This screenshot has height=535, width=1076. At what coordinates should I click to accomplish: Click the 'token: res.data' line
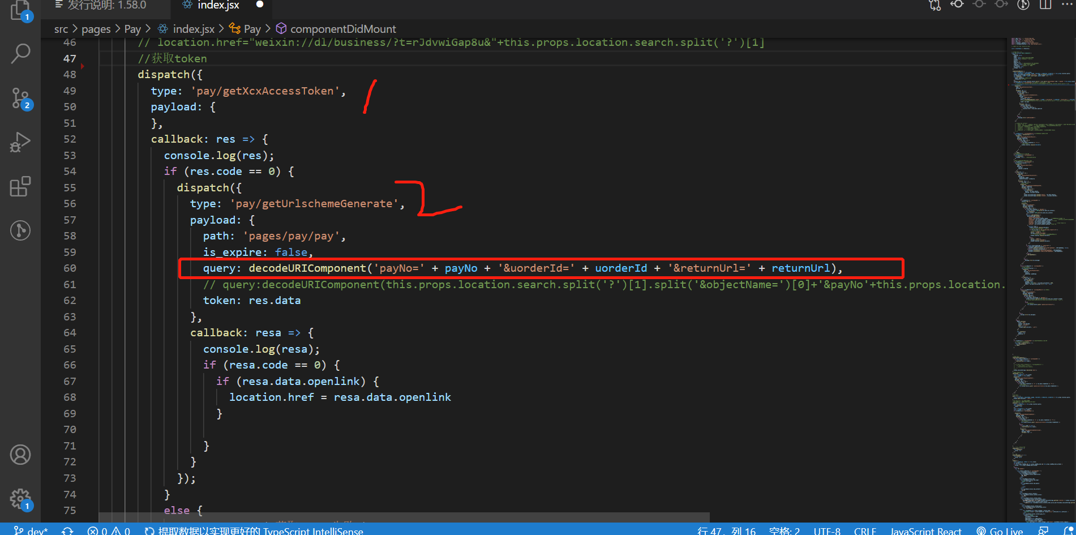coord(252,300)
